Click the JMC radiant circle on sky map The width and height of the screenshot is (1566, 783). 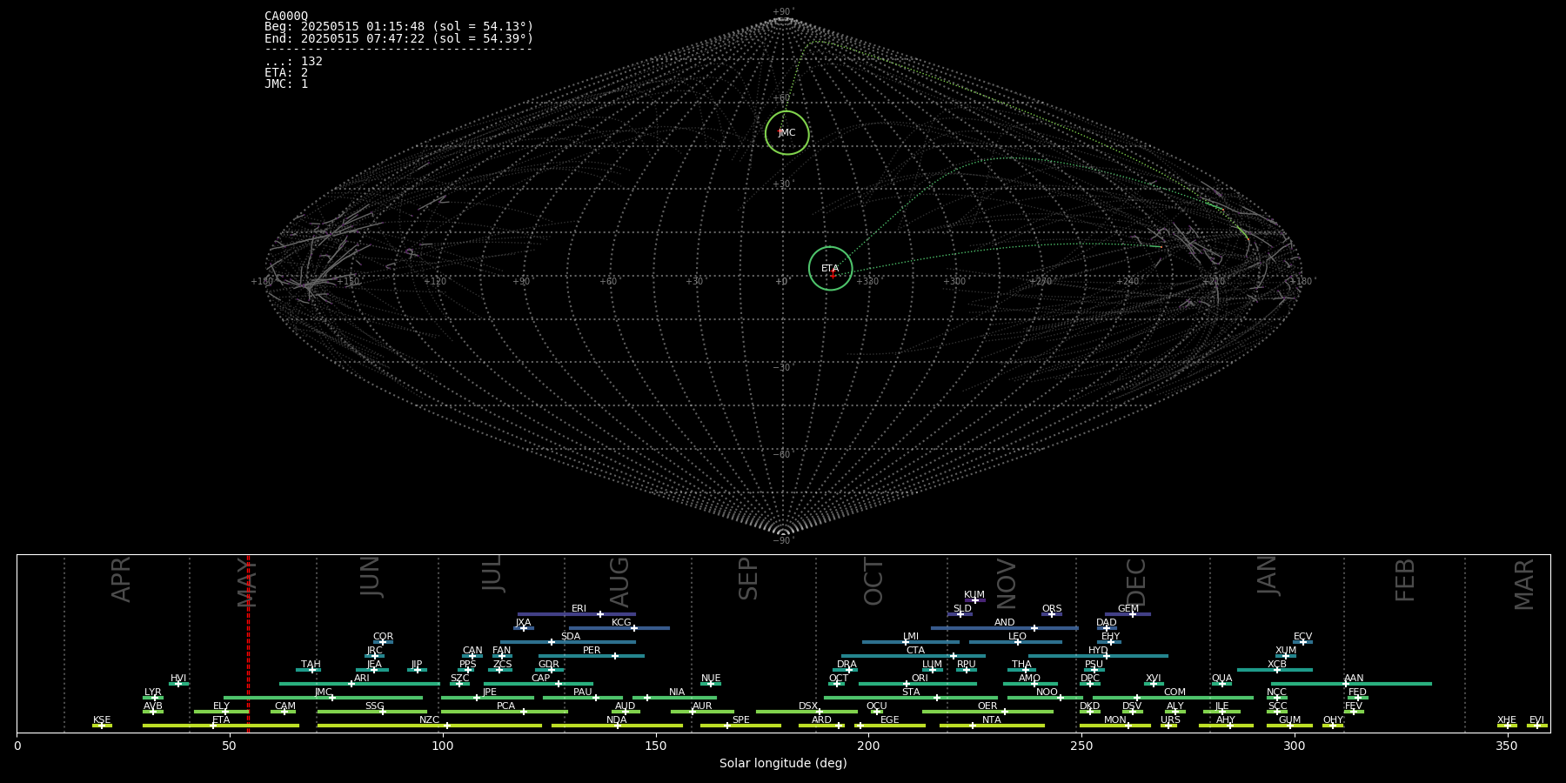[786, 133]
